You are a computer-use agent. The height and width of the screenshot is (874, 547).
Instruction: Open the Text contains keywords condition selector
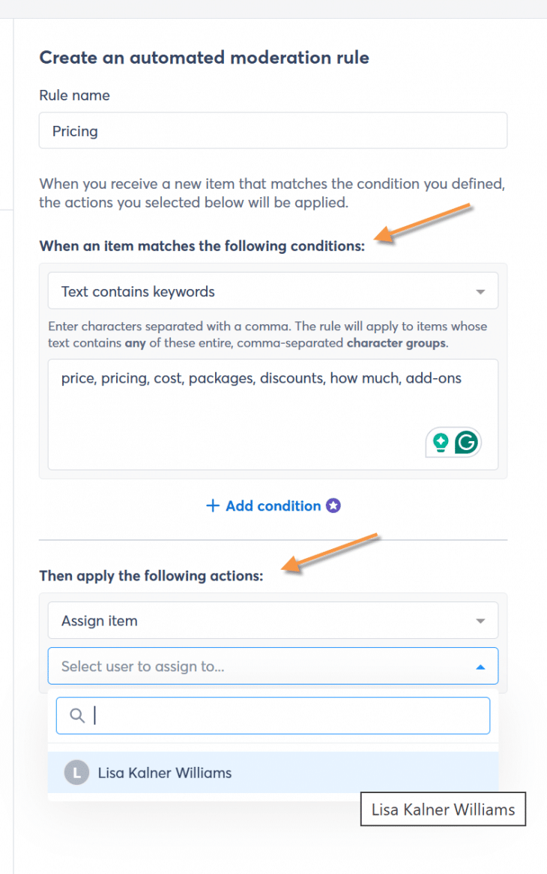273,291
